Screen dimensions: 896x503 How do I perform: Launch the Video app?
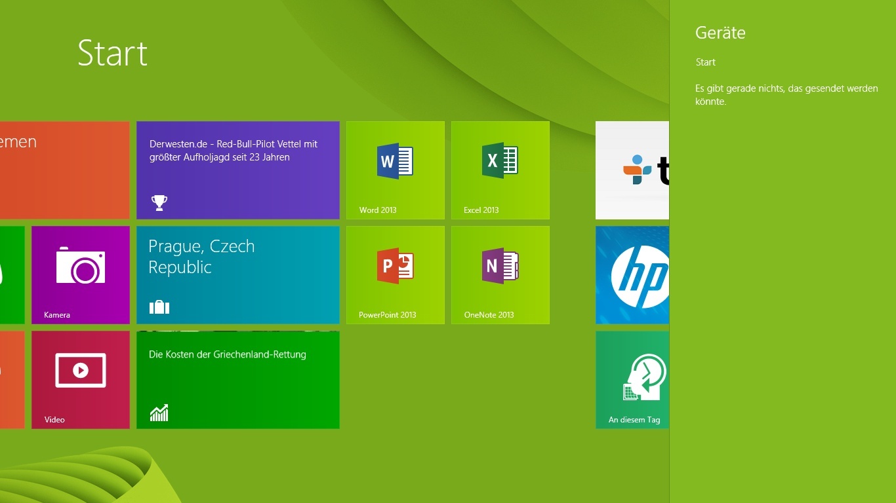[x=80, y=380]
